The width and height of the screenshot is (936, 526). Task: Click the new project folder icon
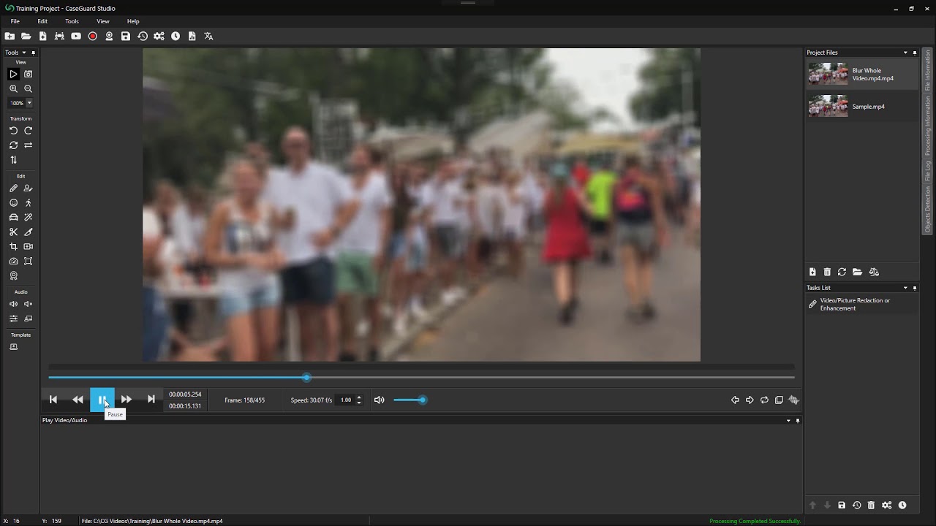point(10,36)
